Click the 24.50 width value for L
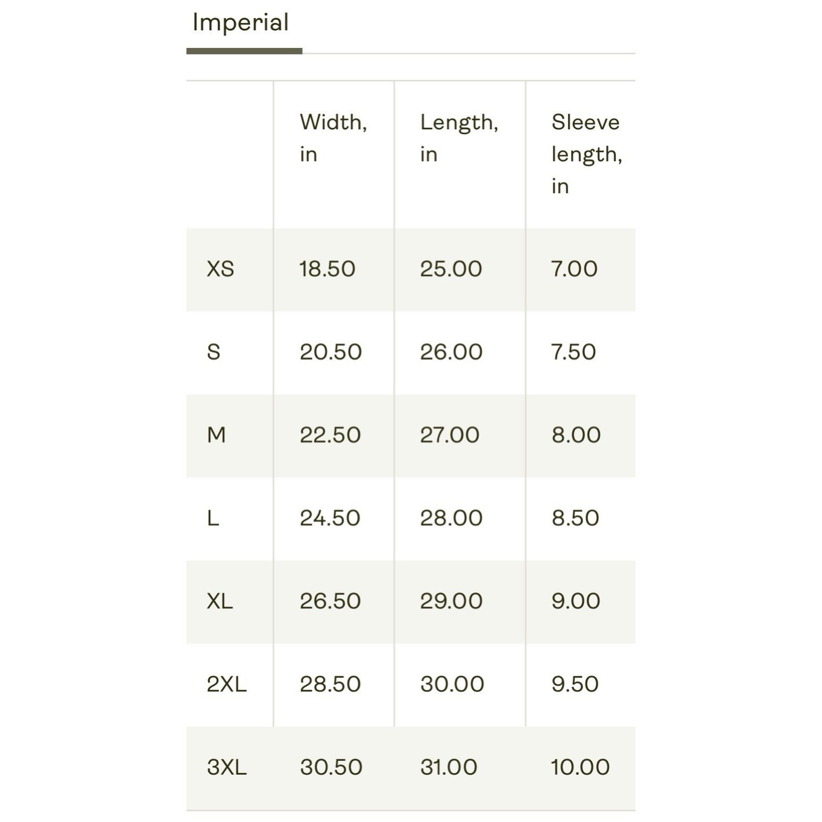 330,518
